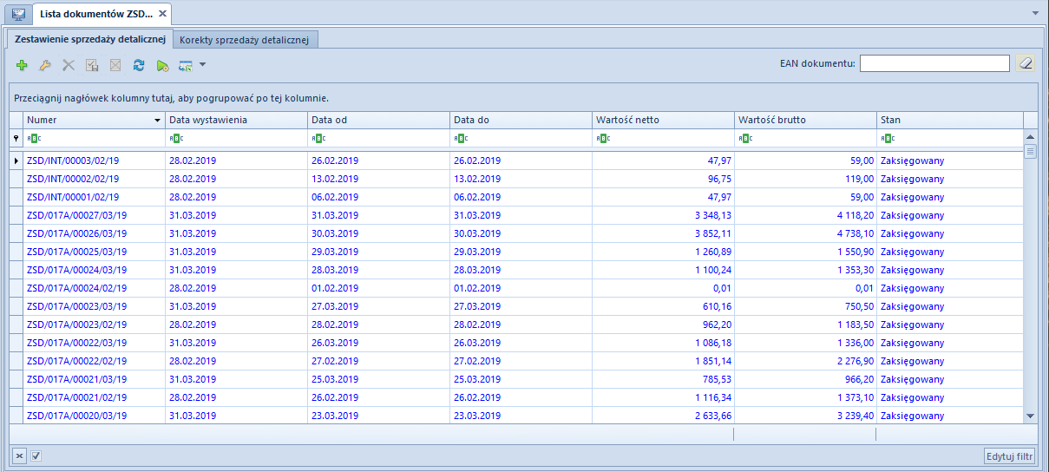Viewport: 1049px width, 472px height.
Task: Click the Numer filter row cell
Action: click(x=95, y=138)
